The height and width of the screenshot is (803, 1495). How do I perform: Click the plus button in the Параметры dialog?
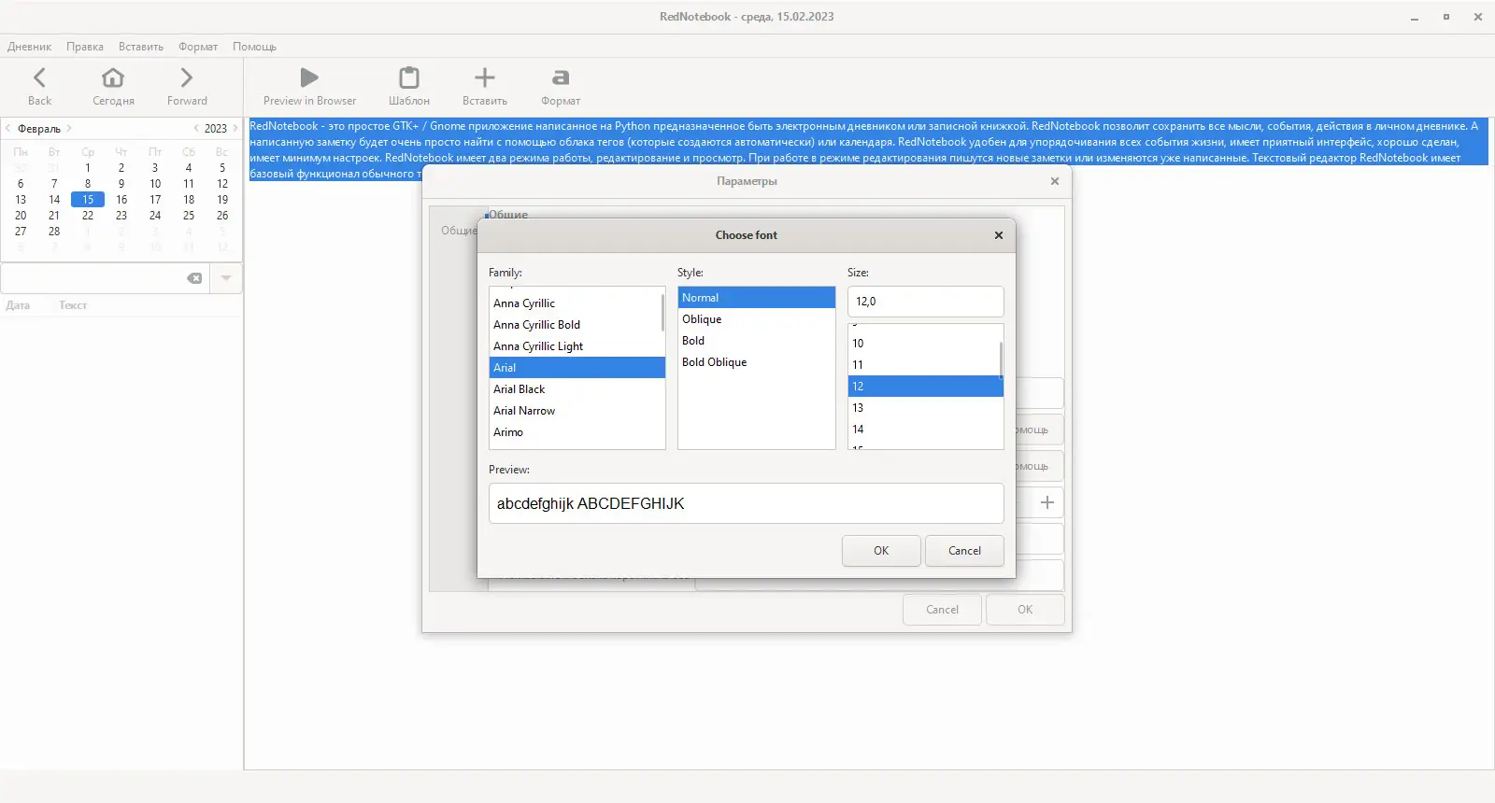point(1047,502)
